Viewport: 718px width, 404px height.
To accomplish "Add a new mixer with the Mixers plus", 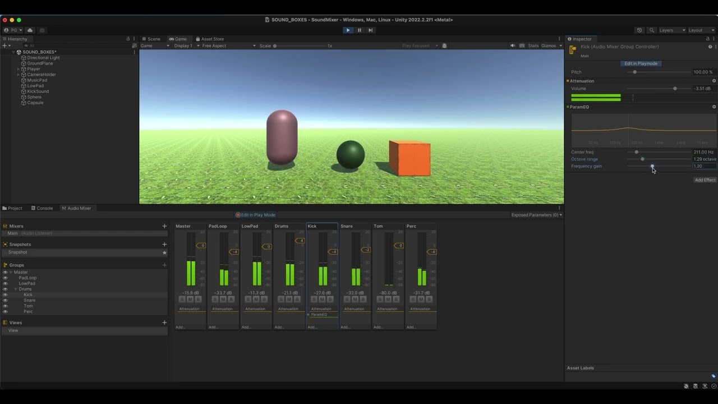I will [x=164, y=226].
